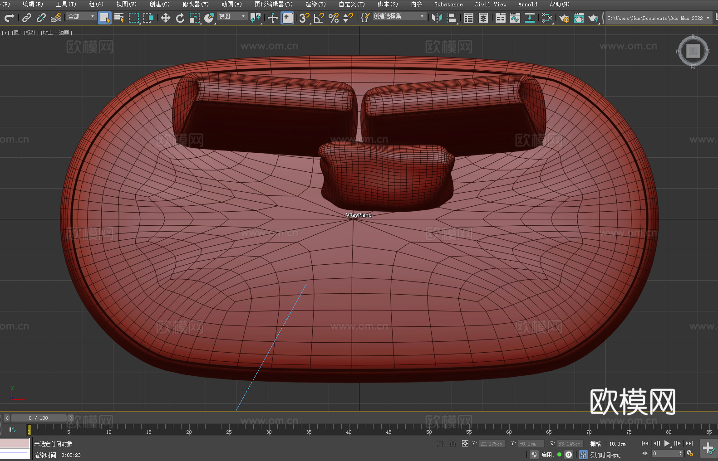Open Rendered Frame Window
The height and width of the screenshot is (461, 718).
point(579,18)
